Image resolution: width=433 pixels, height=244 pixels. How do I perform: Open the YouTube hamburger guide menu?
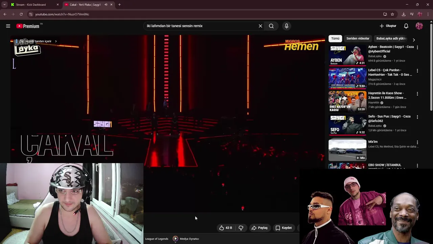[8, 26]
